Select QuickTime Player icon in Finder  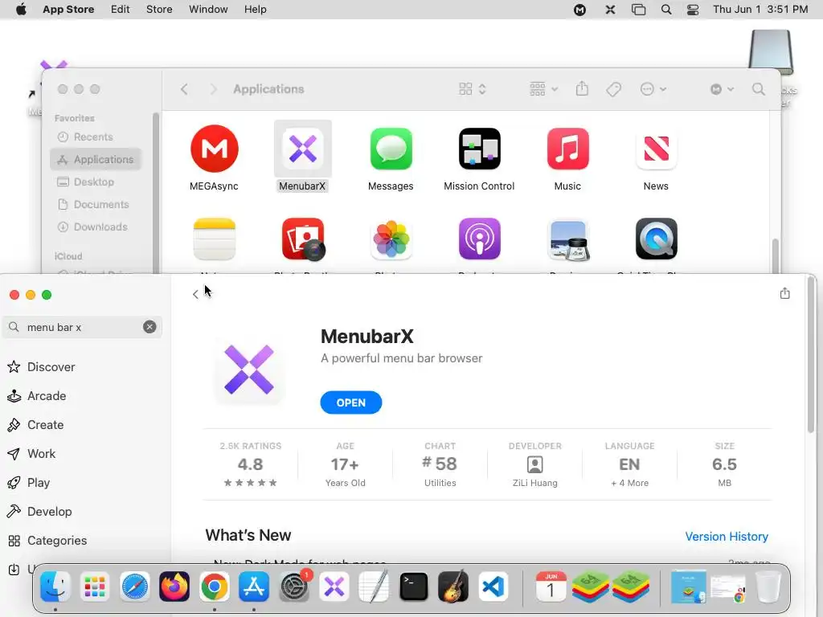coord(656,239)
